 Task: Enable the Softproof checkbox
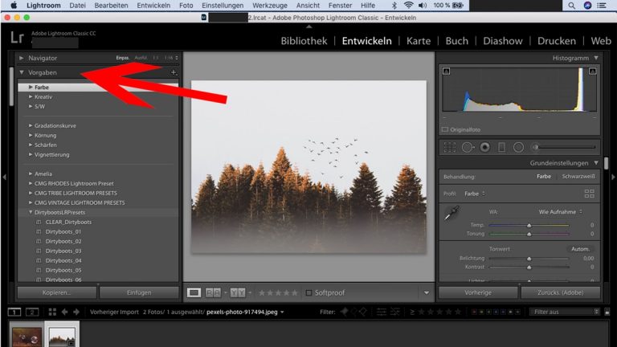click(x=309, y=292)
